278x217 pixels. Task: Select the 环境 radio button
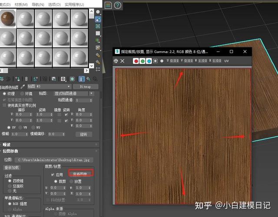pos(22,94)
